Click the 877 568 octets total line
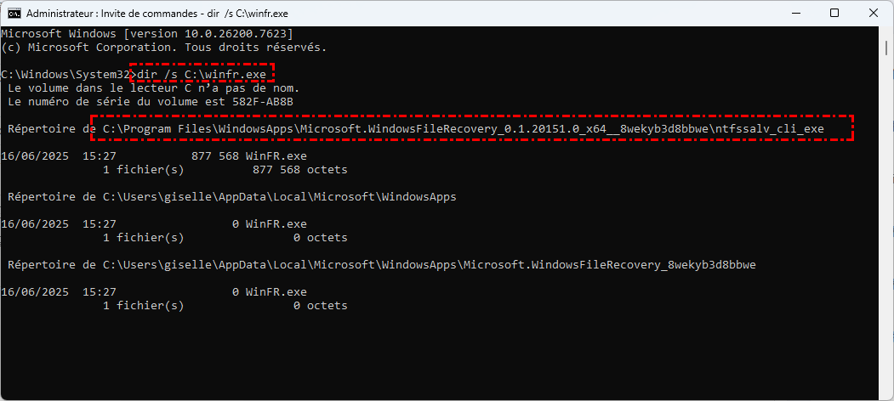This screenshot has height=401, width=894. point(300,170)
